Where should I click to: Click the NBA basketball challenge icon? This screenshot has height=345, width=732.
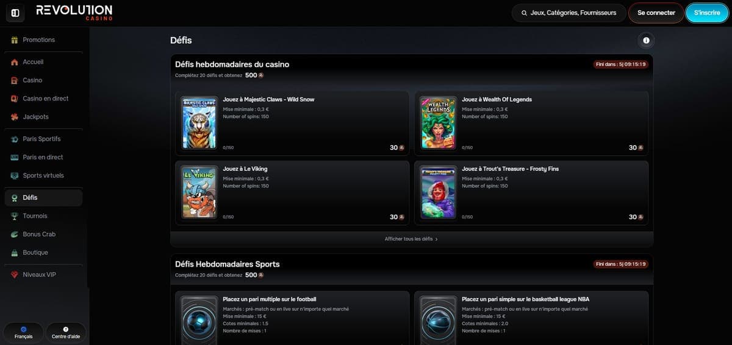click(x=438, y=321)
